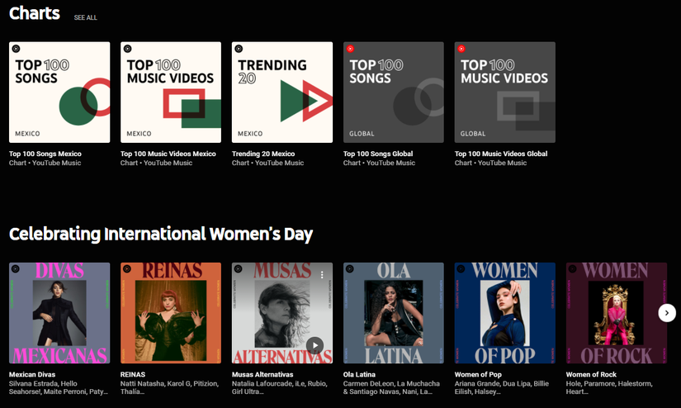681x408 pixels.
Task: Select the Divas Mexicanas playlist cover
Action: (59, 313)
